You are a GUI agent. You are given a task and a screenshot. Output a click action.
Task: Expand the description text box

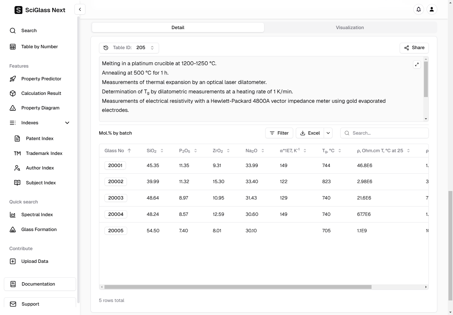pos(417,65)
